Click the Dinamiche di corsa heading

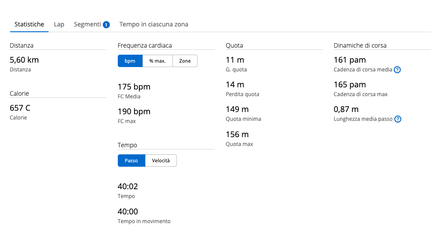[360, 45]
